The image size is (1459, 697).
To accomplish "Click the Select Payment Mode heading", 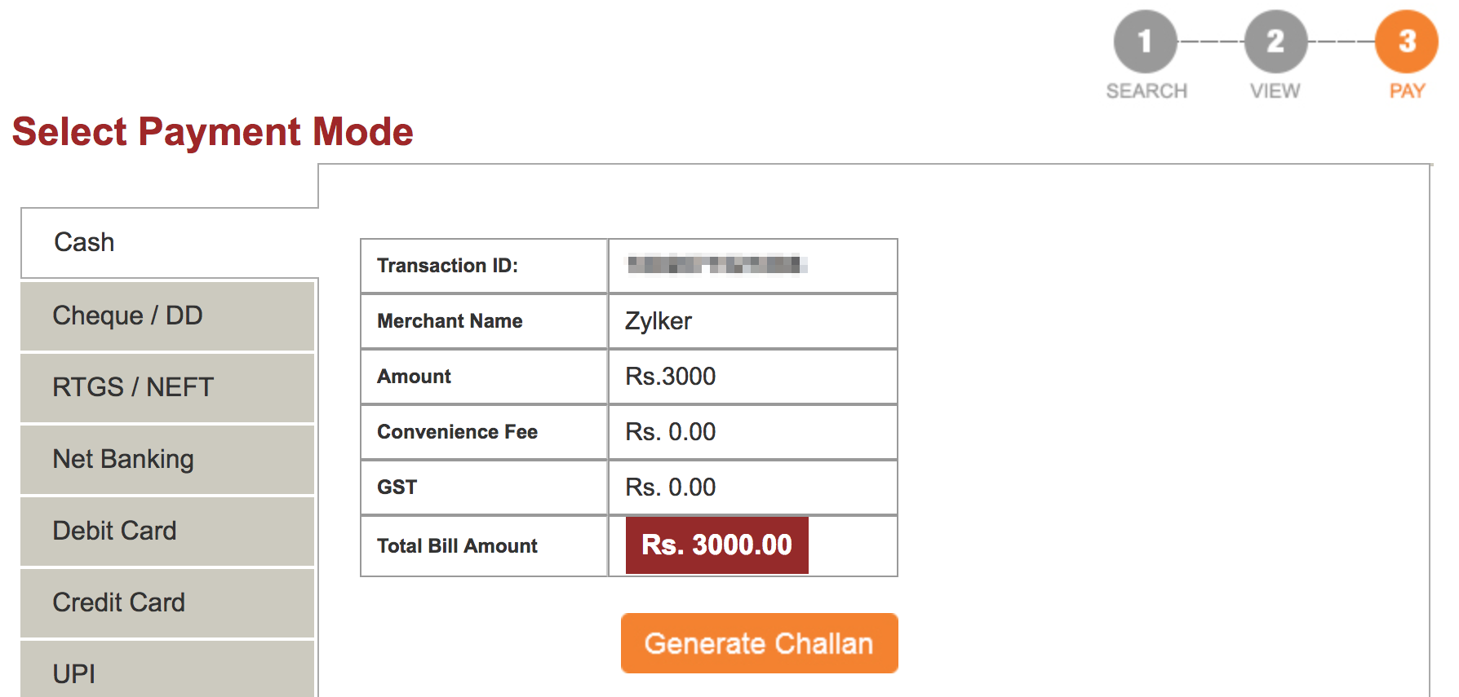I will 213,132.
